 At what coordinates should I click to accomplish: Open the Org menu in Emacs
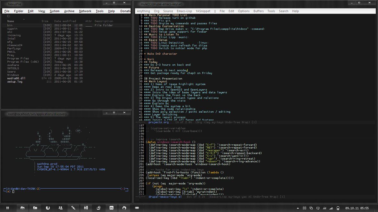click(157, 11)
